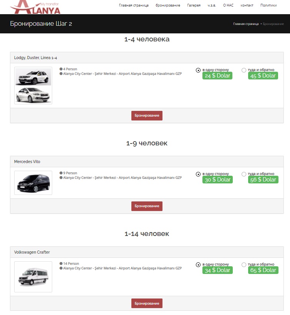The image size is (290, 315).
Task: Open the Политики menu item
Action: 268,6
